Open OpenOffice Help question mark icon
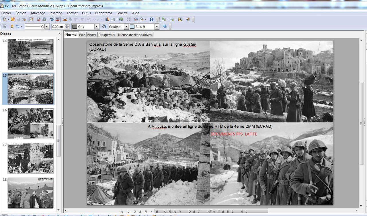This screenshot has width=367, height=216. coord(151,19)
